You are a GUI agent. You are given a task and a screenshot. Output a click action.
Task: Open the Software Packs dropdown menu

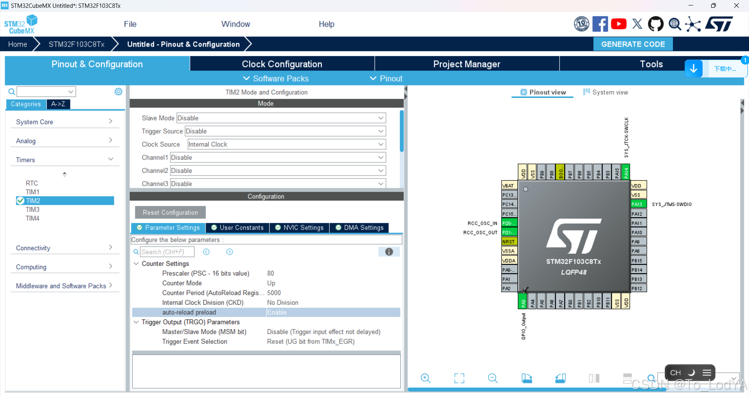(276, 79)
